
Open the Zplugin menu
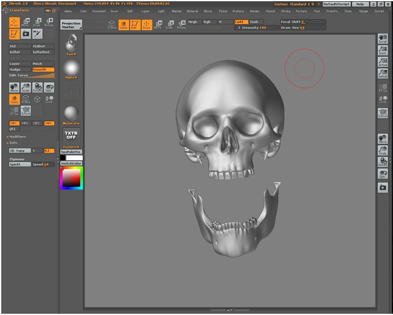tap(363, 11)
